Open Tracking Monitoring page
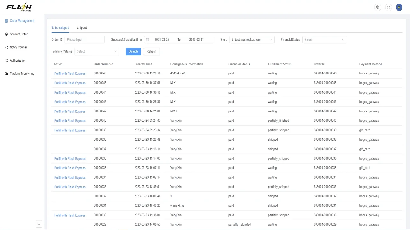This screenshot has height=230, width=410. point(22,73)
